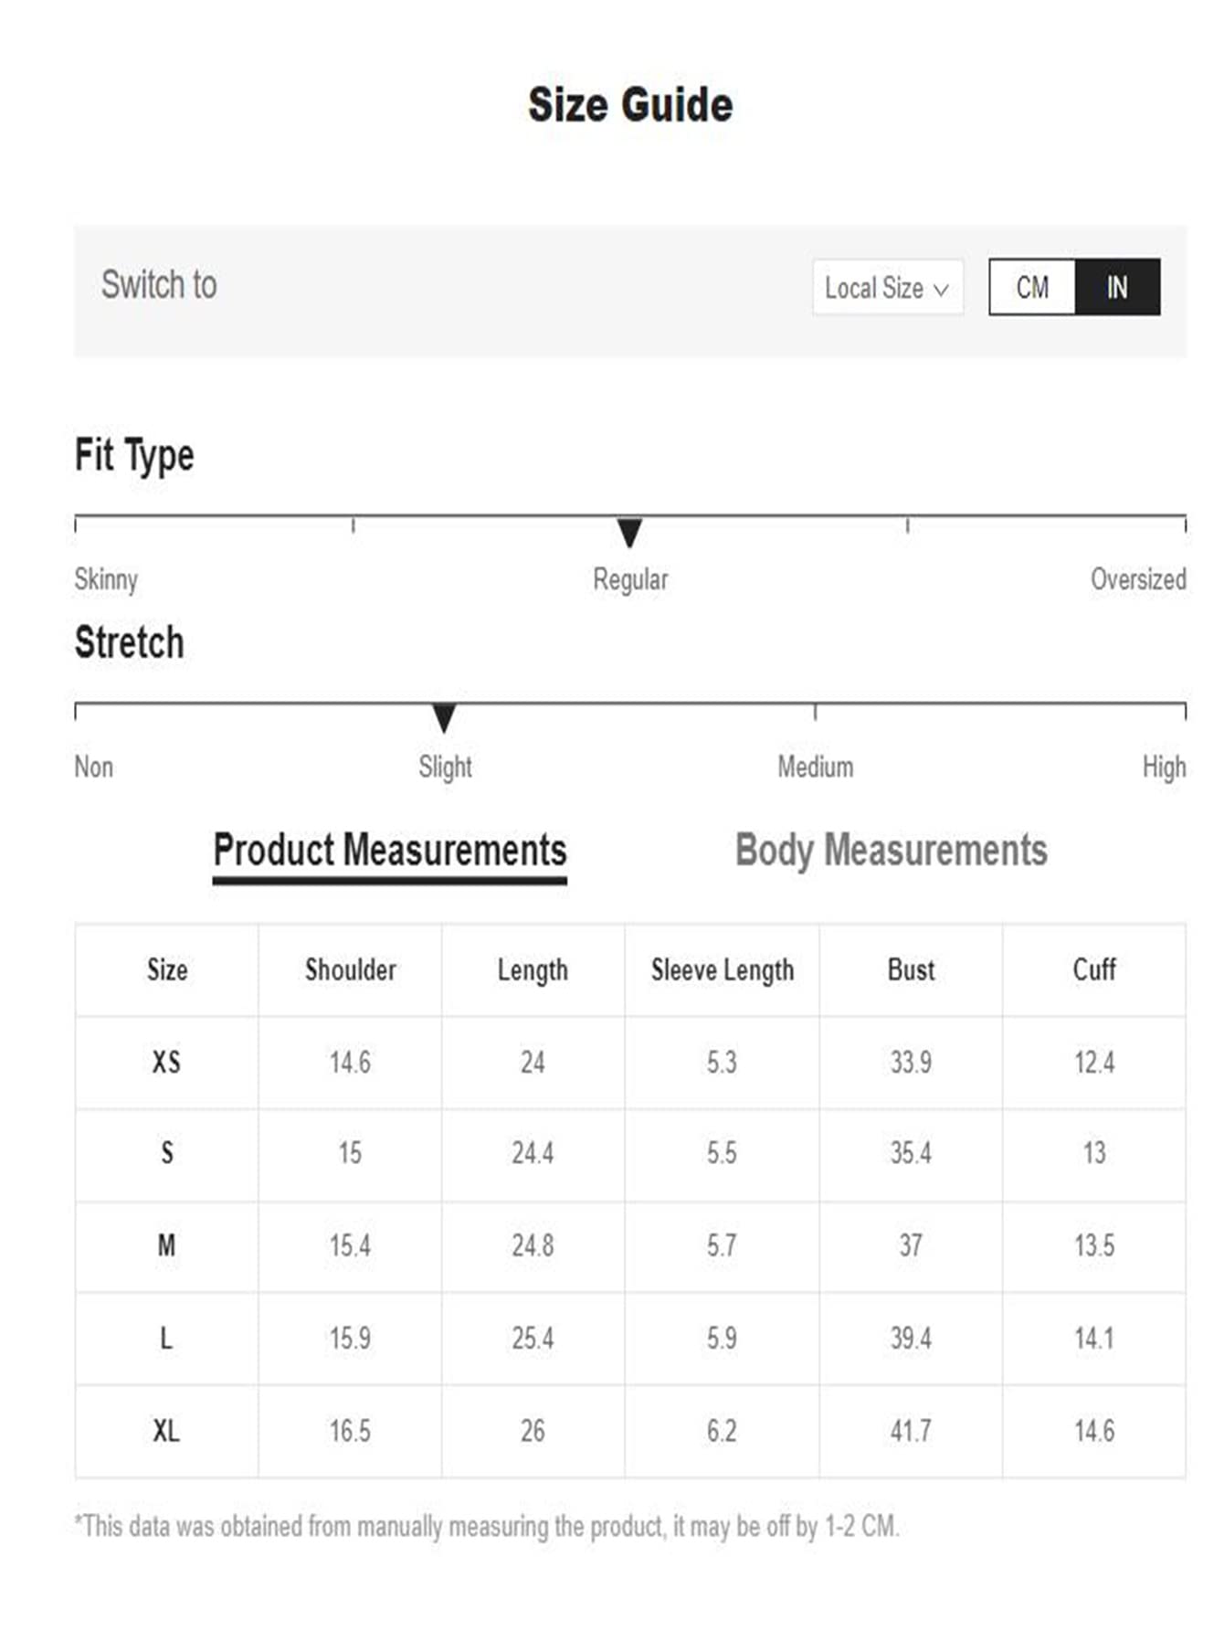Click the Cuff column header
The image size is (1224, 1631).
click(1094, 969)
